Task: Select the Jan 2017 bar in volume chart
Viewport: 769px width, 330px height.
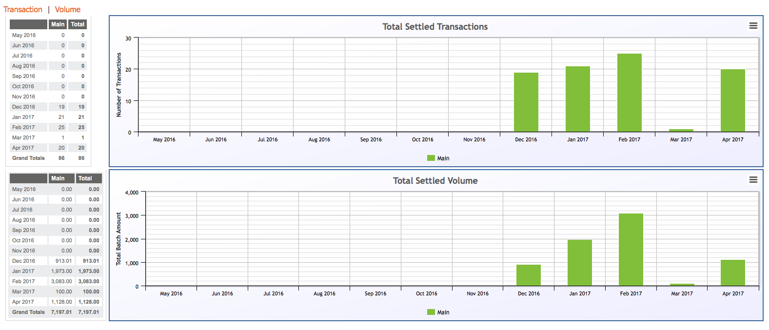Action: [x=580, y=263]
